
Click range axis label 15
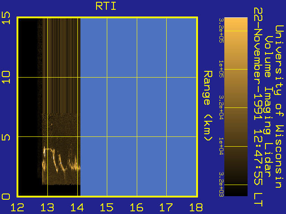[6, 18]
